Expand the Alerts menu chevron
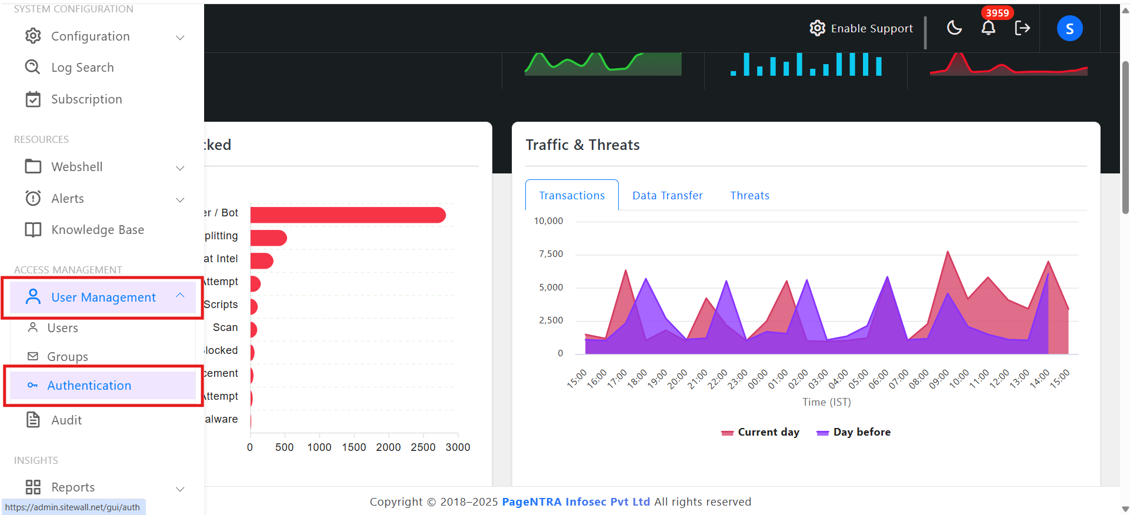 click(181, 199)
